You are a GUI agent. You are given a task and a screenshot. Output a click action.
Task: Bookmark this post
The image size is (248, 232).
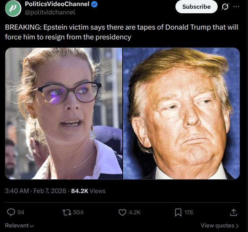tap(178, 212)
